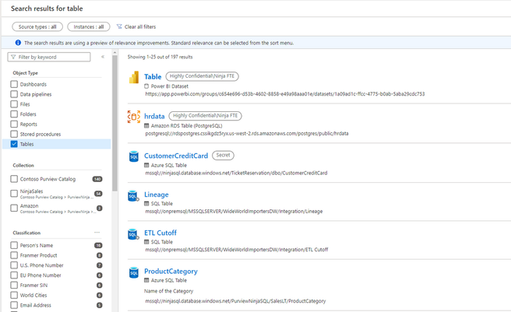Click the info icon in the preview banner
Viewport: 511px width, 312px height.
pyautogui.click(x=18, y=43)
